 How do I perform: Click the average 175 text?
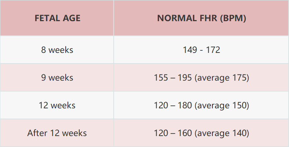(222, 78)
